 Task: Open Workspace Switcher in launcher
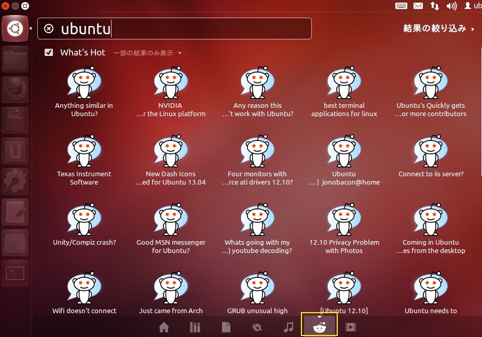tap(15, 273)
